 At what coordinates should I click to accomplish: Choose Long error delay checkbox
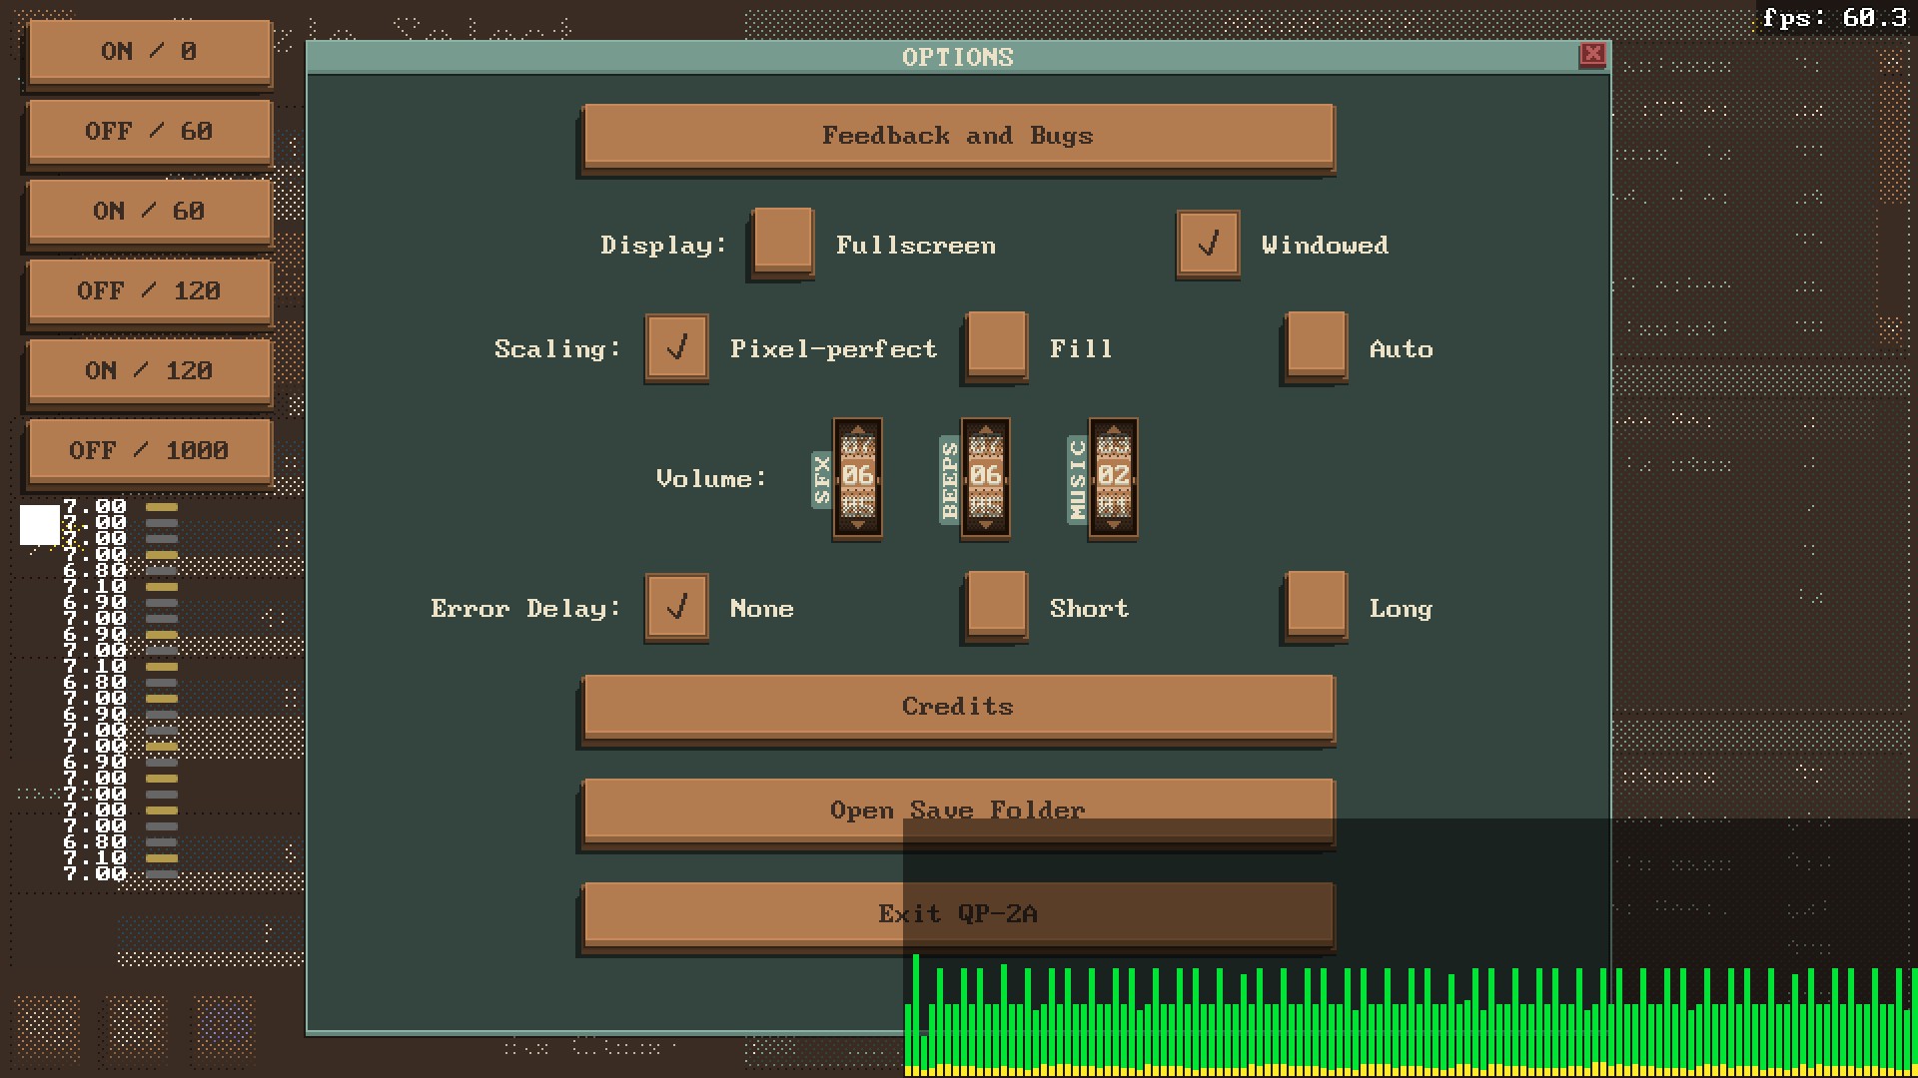(1316, 605)
